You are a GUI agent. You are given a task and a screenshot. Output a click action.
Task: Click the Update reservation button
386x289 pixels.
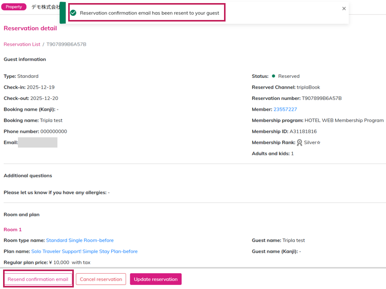click(155, 279)
